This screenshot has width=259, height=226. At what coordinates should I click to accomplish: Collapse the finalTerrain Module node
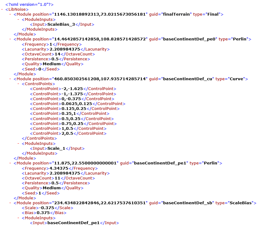[10, 14]
